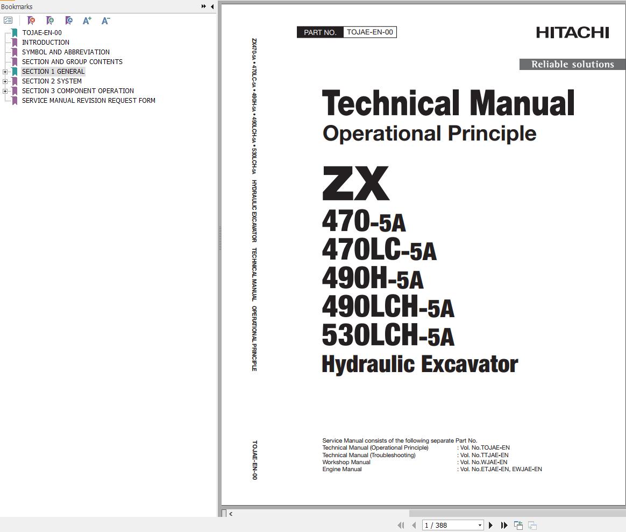The image size is (626, 532).
Task: Click the PART NO. TOJAE-EN-00 box
Action: coord(347,32)
